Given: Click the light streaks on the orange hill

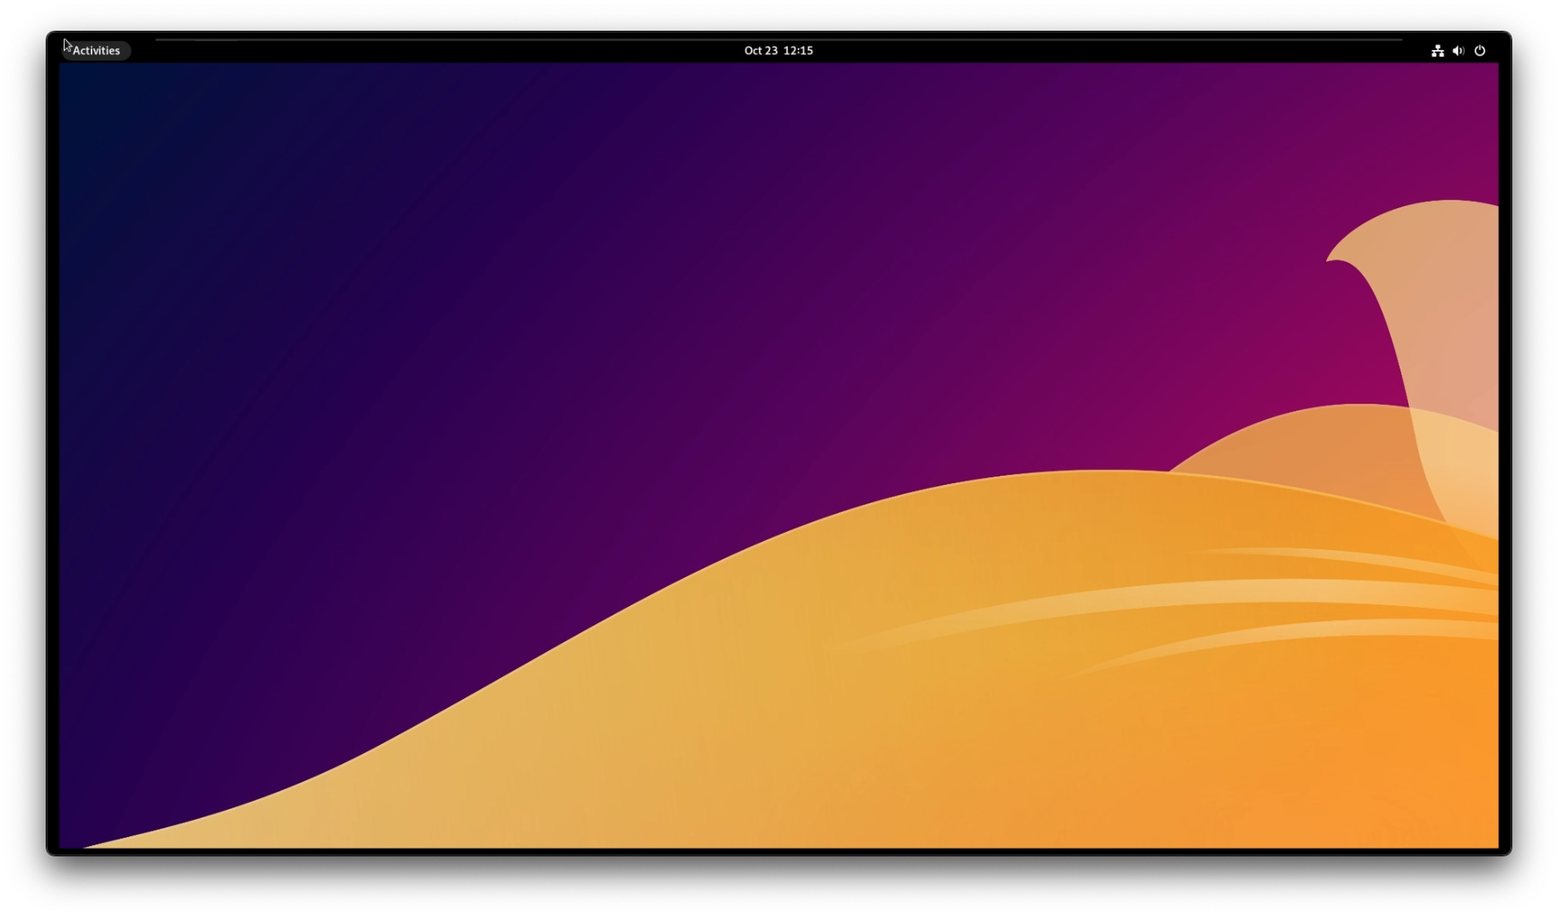Looking at the screenshot, I should 1247,599.
